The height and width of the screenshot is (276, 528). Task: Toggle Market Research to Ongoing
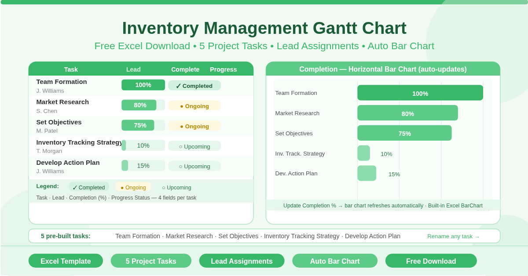tap(194, 105)
